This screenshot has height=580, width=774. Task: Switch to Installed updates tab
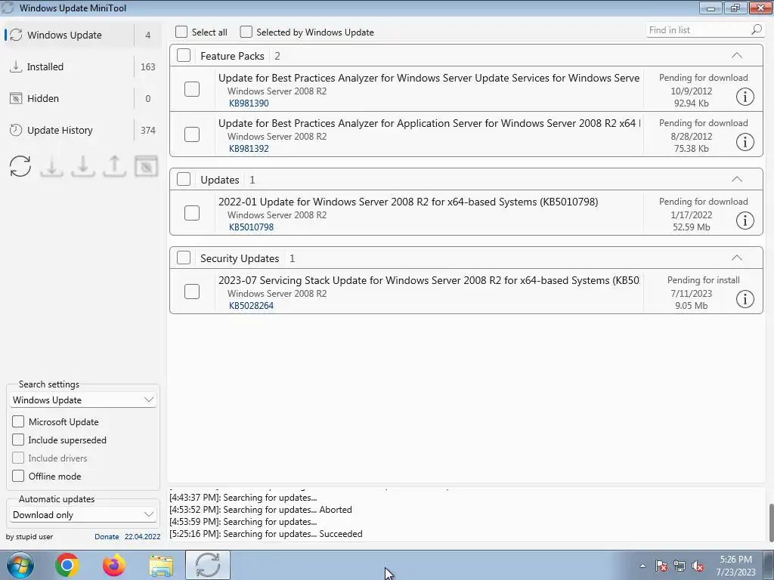coord(83,66)
